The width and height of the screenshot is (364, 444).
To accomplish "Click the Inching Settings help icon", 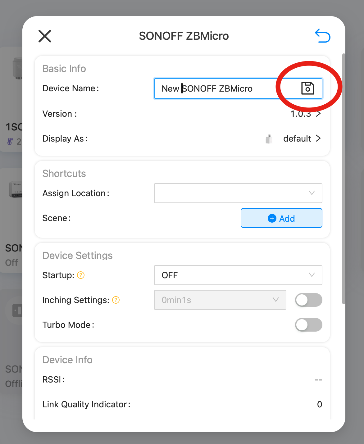I will point(116,300).
